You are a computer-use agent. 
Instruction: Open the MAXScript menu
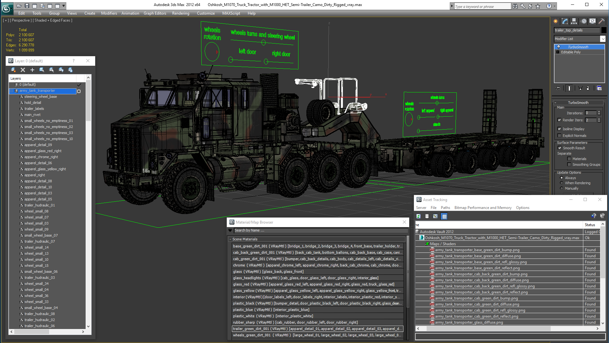point(231,13)
